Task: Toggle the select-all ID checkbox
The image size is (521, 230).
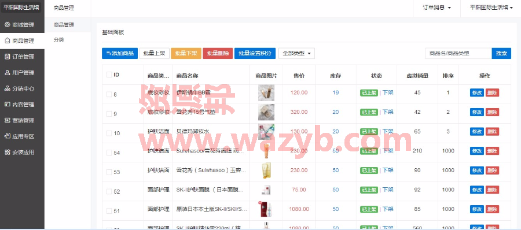Action: pyautogui.click(x=109, y=75)
